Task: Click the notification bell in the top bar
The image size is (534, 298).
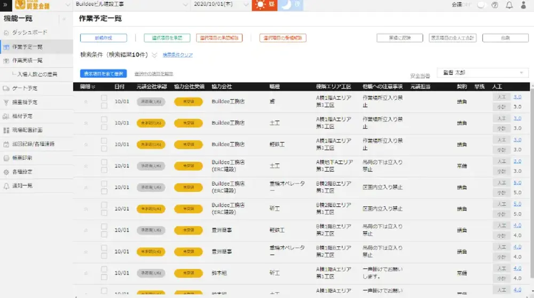Action: [509, 5]
